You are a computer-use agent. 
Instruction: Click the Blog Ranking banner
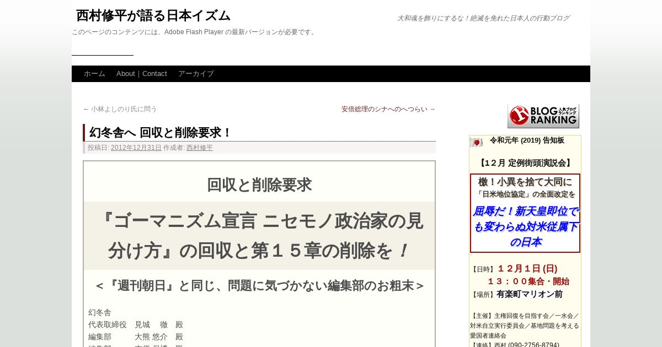[x=543, y=116]
